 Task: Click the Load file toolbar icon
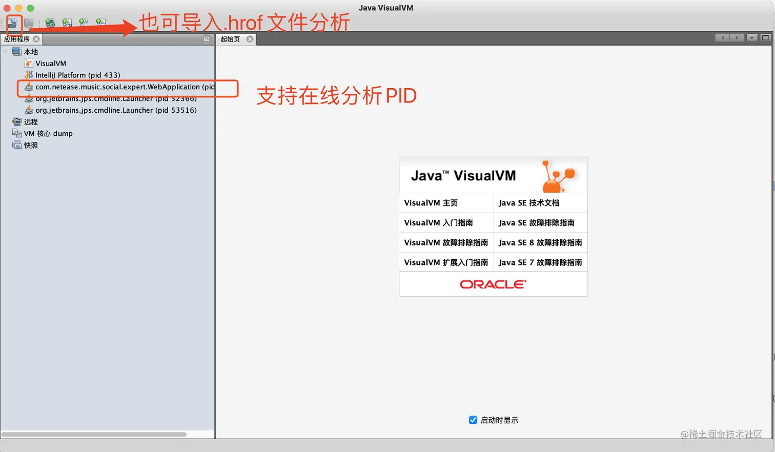(12, 23)
